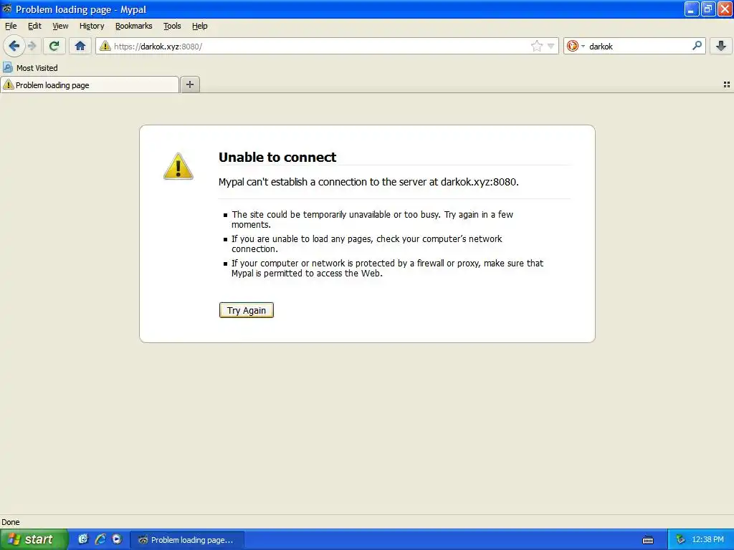This screenshot has width=734, height=550.
Task: Click the Forward arrow button
Action: (x=32, y=46)
